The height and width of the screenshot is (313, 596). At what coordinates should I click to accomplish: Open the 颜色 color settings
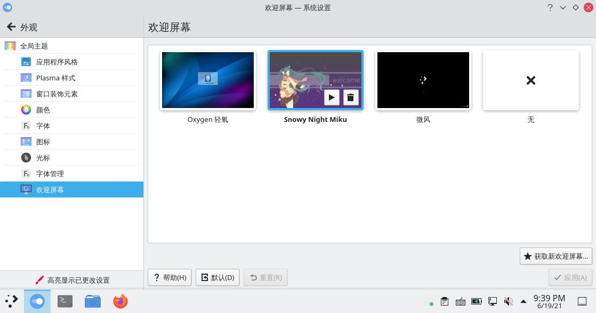tap(43, 110)
